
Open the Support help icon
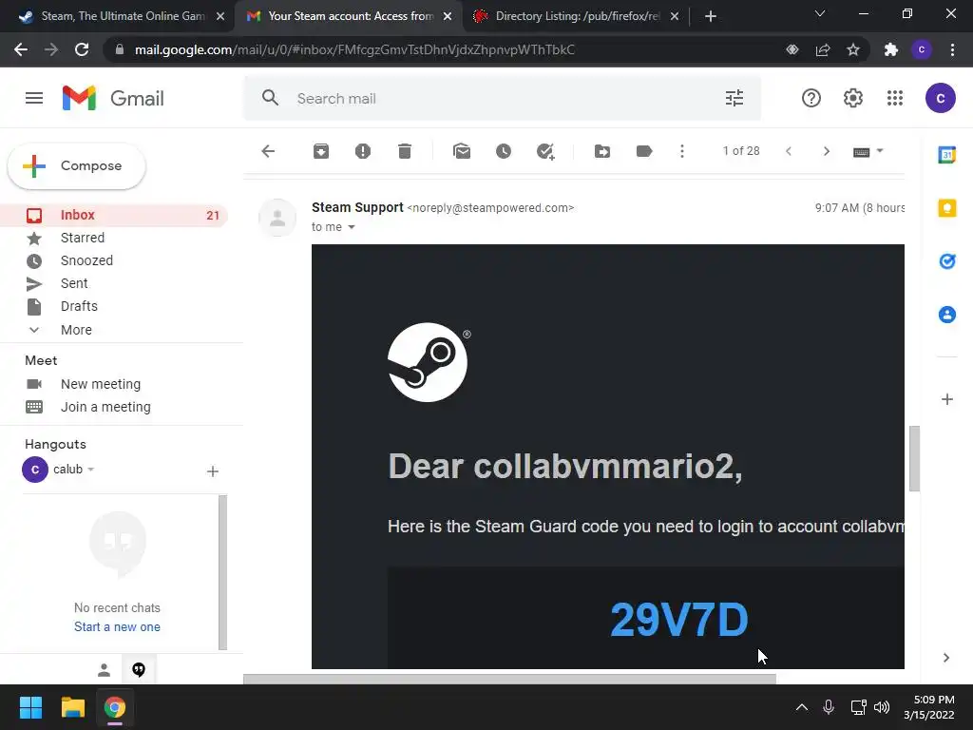[811, 98]
